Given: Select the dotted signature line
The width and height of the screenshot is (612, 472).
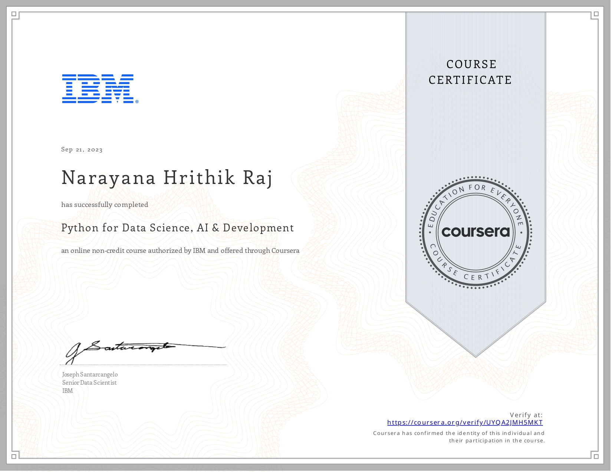Looking at the screenshot, I should point(141,364).
